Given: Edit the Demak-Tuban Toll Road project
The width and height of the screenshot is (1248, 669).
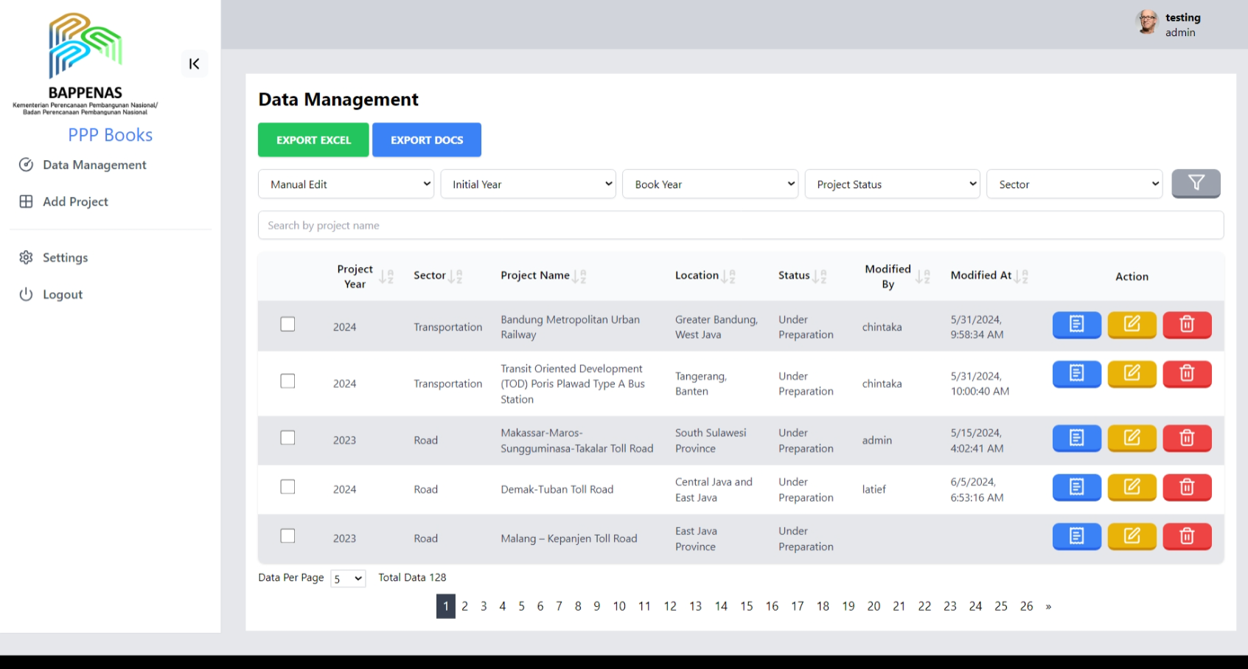Looking at the screenshot, I should (x=1132, y=488).
